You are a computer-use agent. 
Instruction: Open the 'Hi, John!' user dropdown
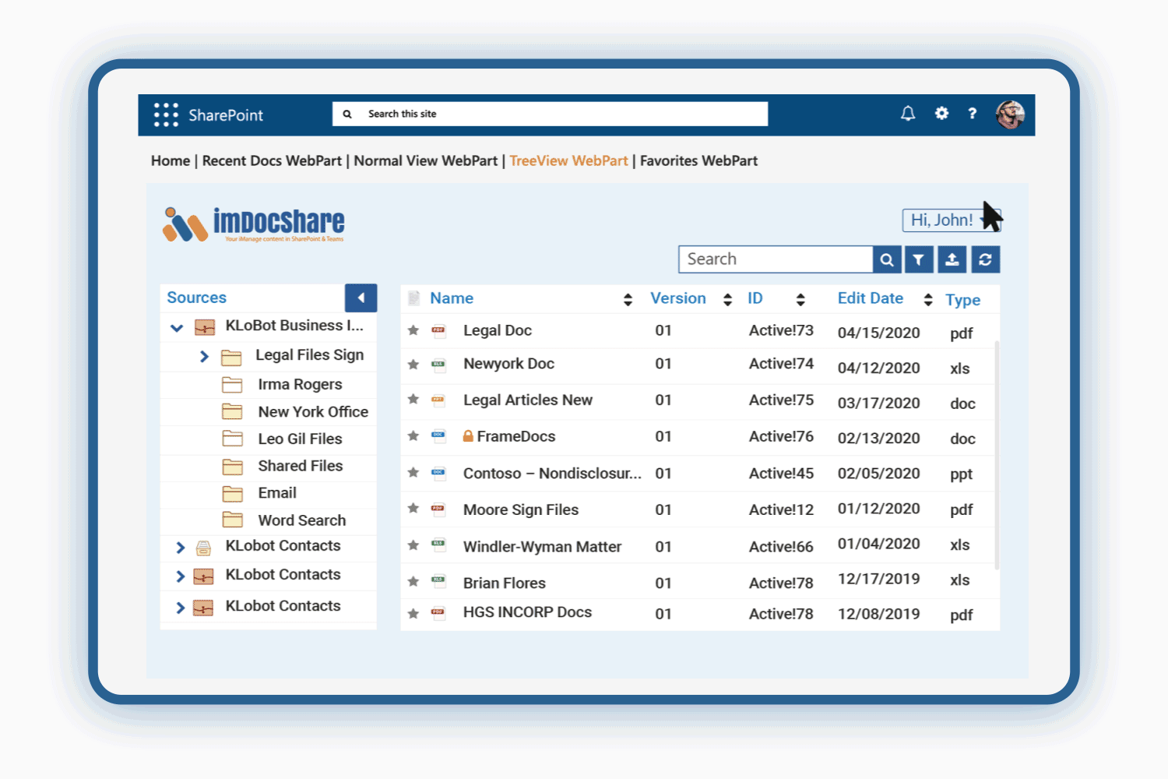(951, 220)
